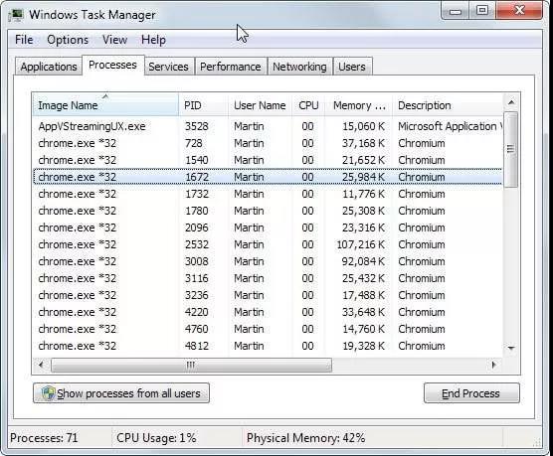Image resolution: width=553 pixels, height=456 pixels.
Task: Open the View menu
Action: click(114, 40)
